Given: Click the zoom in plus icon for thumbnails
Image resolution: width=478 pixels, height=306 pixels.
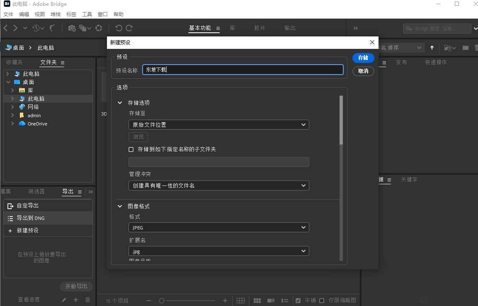Looking at the screenshot, I should pos(225,301).
